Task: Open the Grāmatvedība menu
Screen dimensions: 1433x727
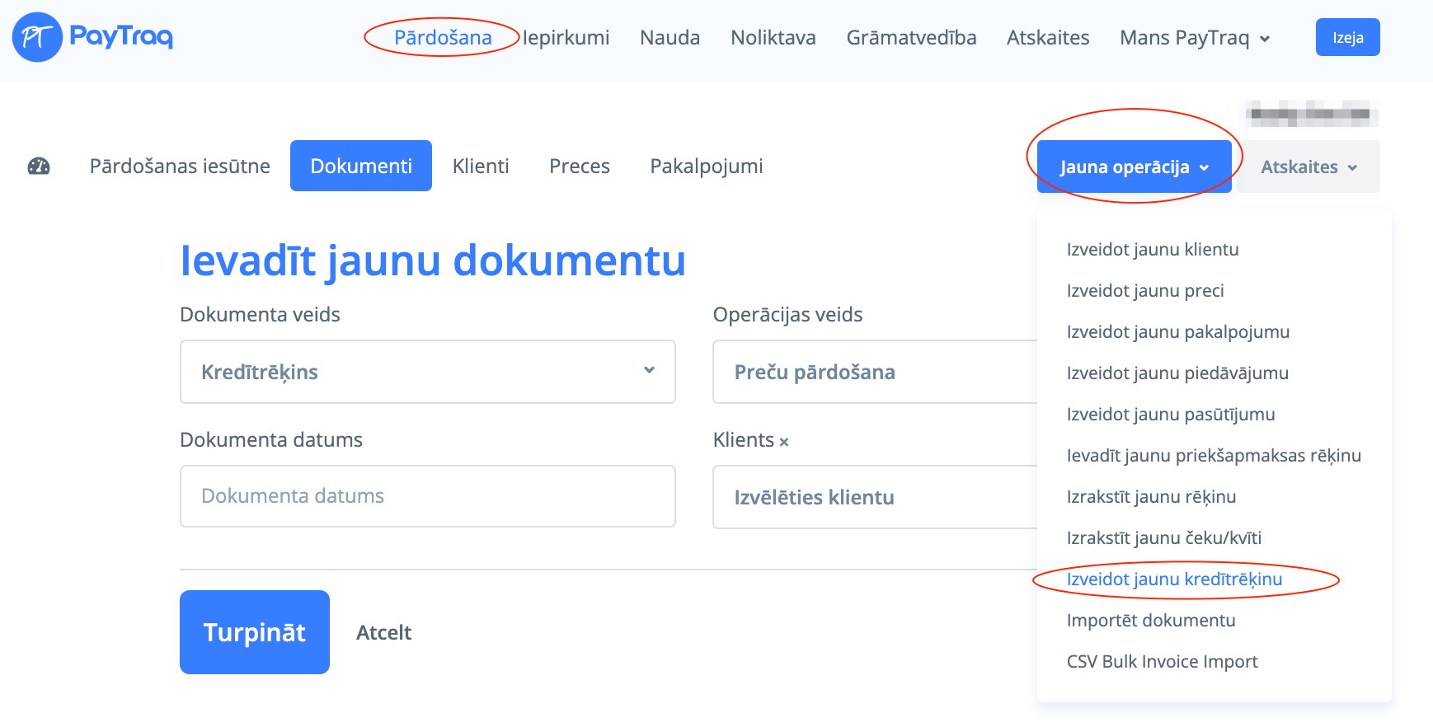Action: [x=911, y=38]
